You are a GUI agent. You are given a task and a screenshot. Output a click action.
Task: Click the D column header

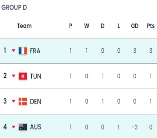[103, 26]
